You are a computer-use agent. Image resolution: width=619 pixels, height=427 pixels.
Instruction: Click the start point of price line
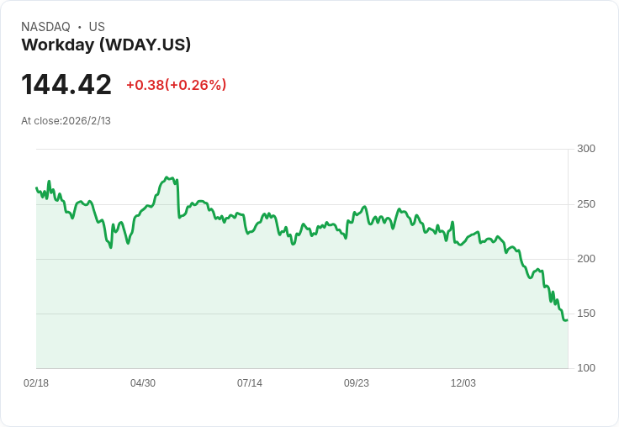pyautogui.click(x=36, y=187)
